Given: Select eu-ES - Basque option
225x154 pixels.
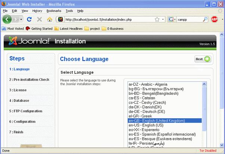Looking at the screenshot, I should [165, 139].
